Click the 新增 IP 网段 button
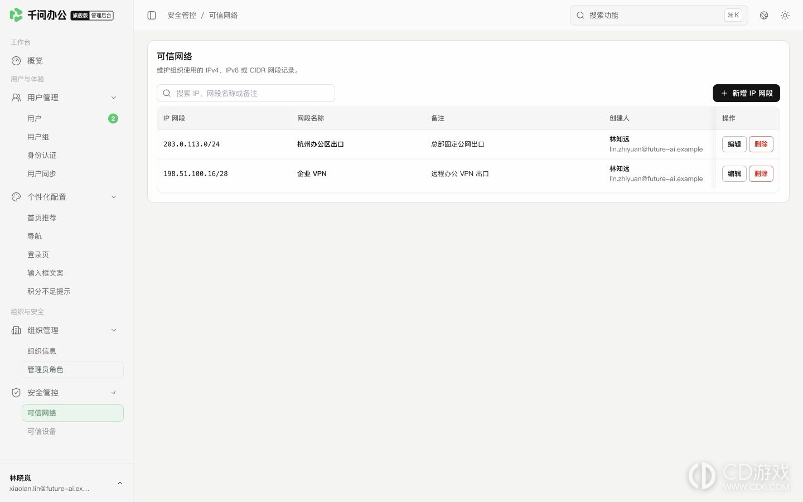 pyautogui.click(x=746, y=93)
